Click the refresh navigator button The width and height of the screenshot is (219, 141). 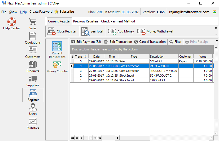click(100, 138)
